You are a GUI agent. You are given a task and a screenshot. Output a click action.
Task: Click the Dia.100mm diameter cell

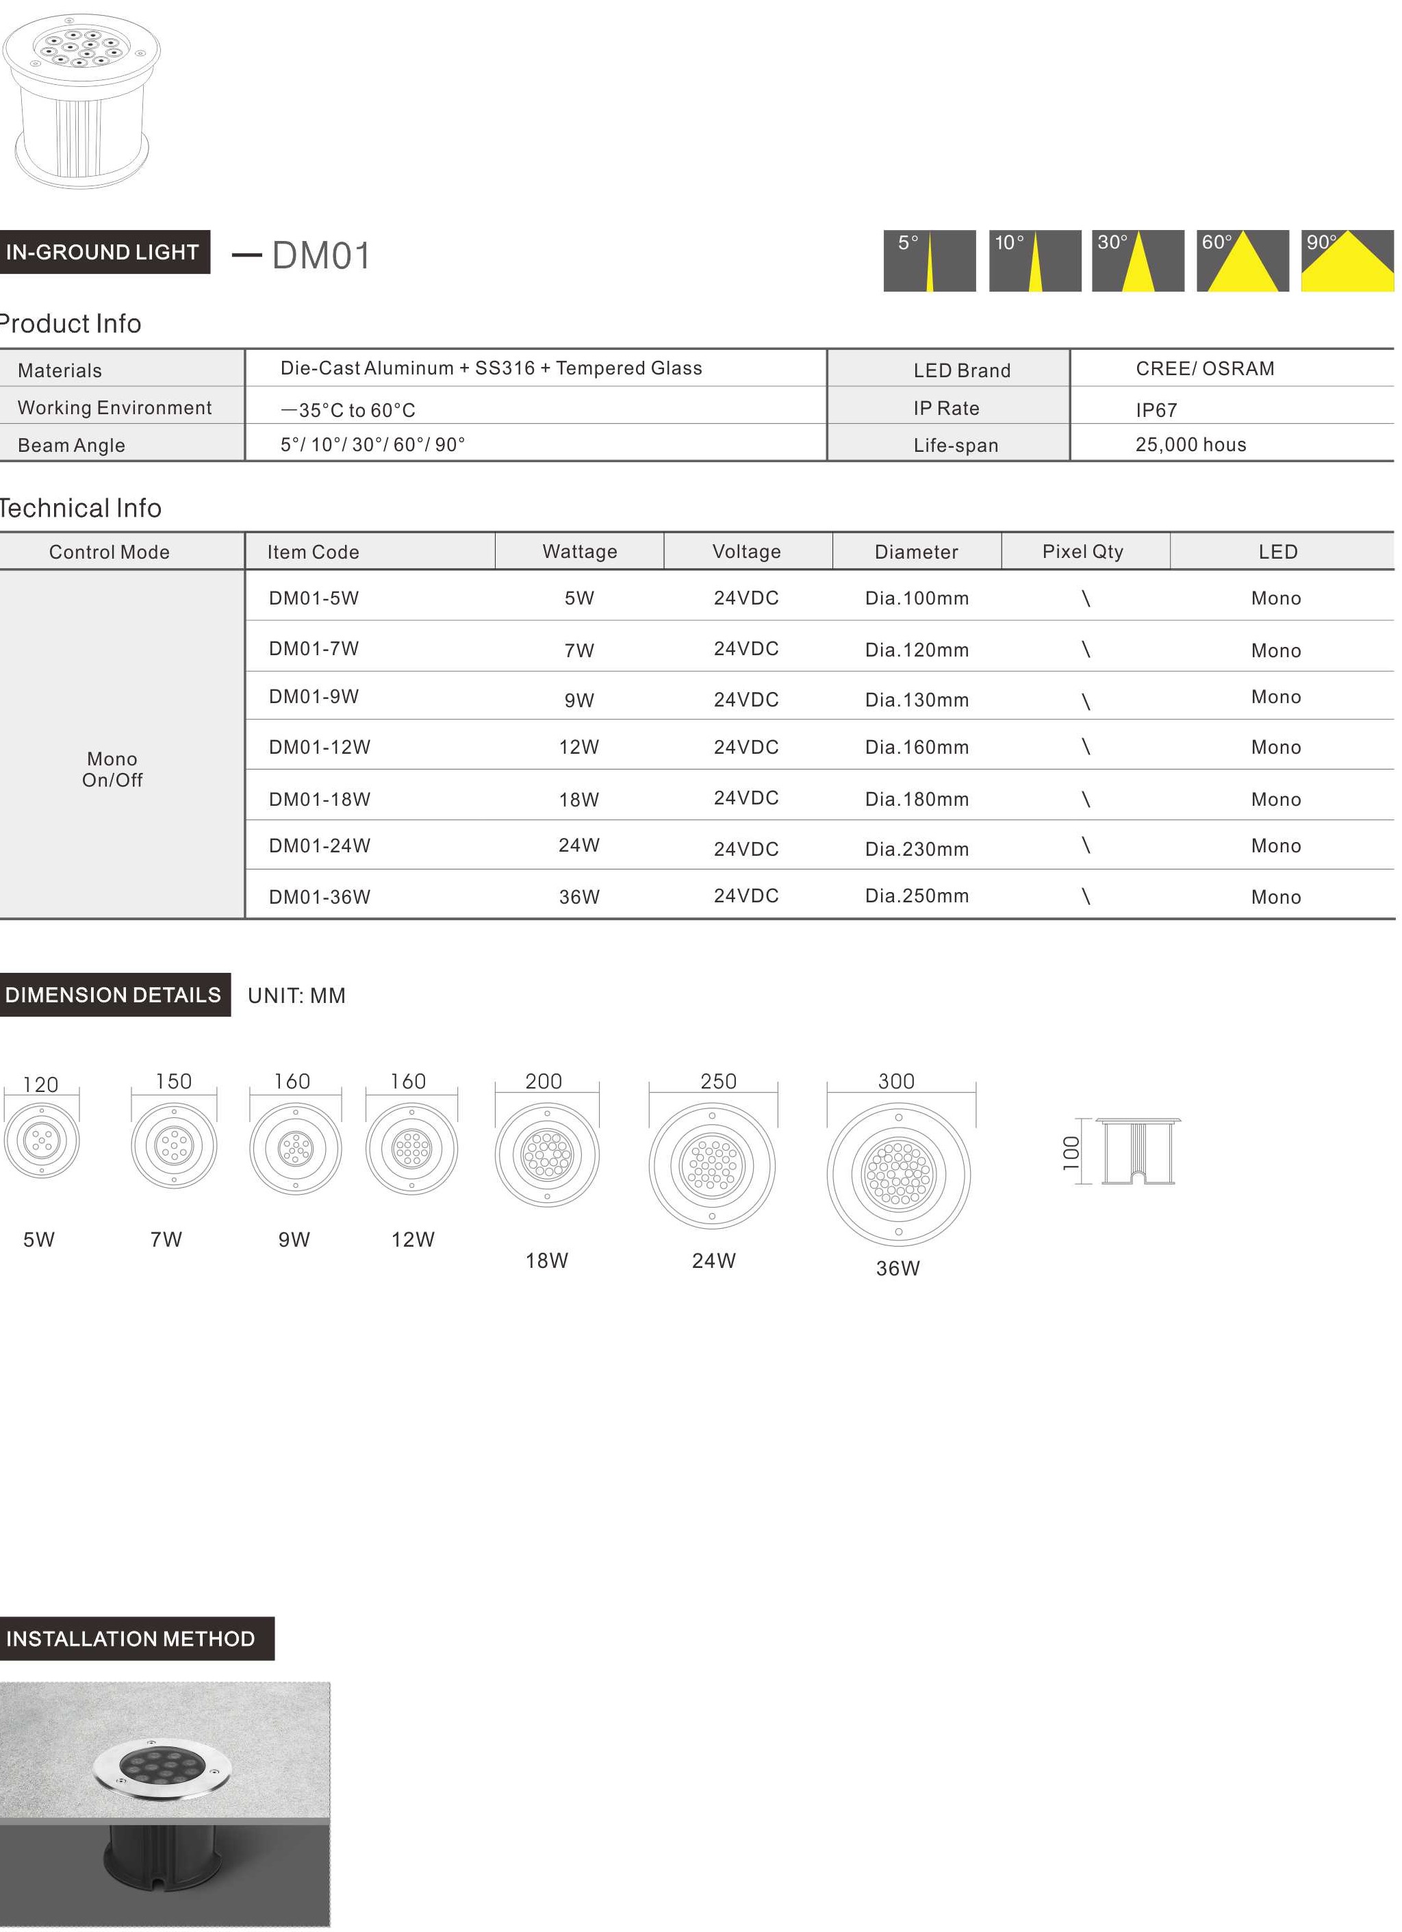[917, 598]
